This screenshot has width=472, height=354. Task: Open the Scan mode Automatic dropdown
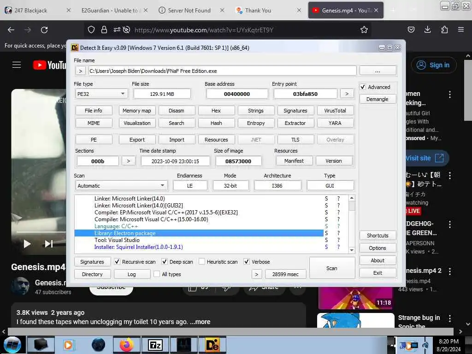tap(121, 186)
